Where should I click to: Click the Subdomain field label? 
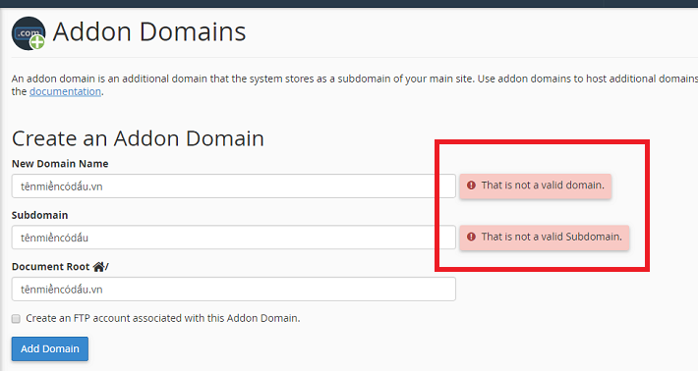pyautogui.click(x=40, y=215)
